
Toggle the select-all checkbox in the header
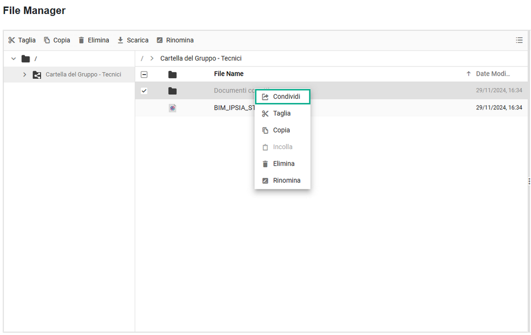click(x=144, y=74)
